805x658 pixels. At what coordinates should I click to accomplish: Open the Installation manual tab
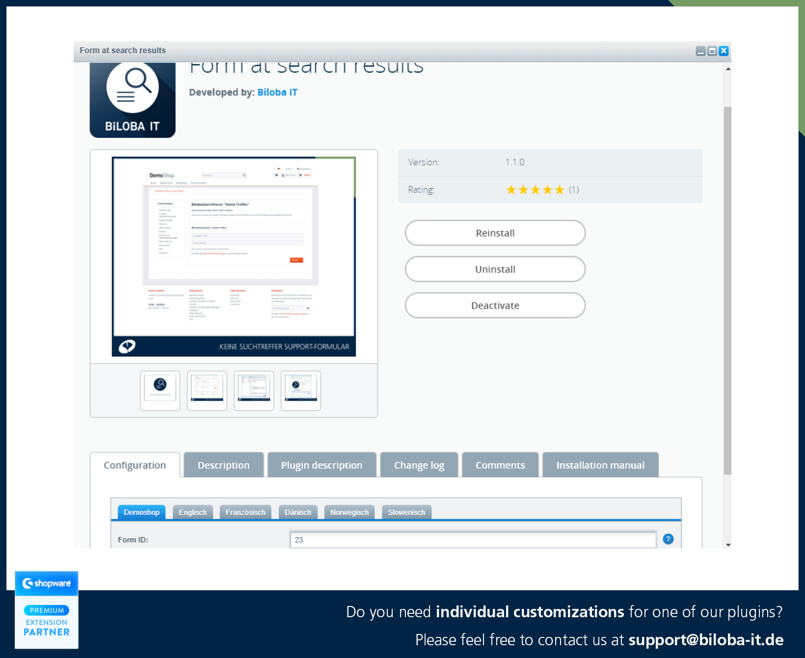600,465
